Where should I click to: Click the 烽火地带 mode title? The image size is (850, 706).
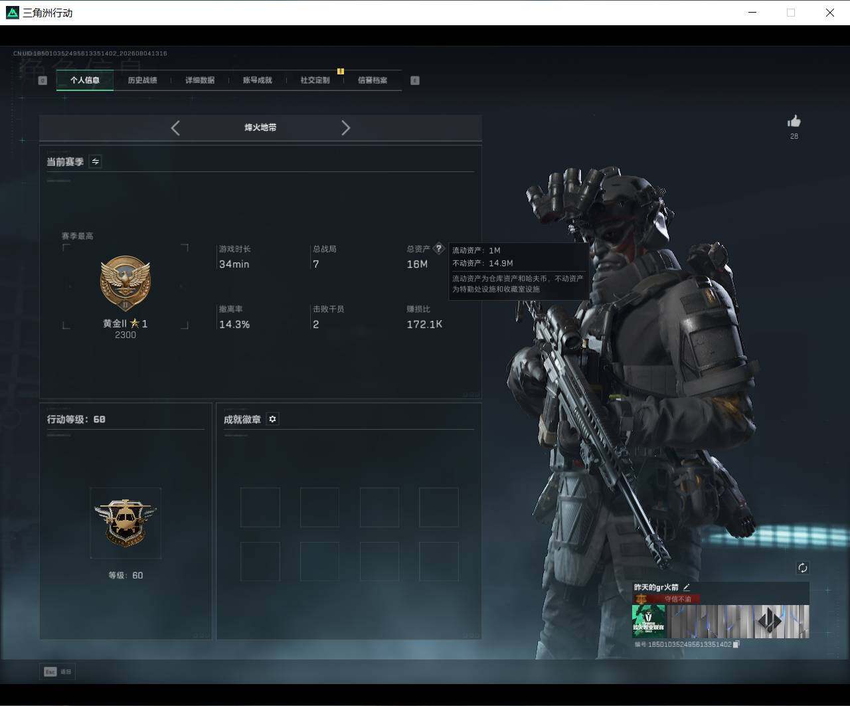pos(260,128)
